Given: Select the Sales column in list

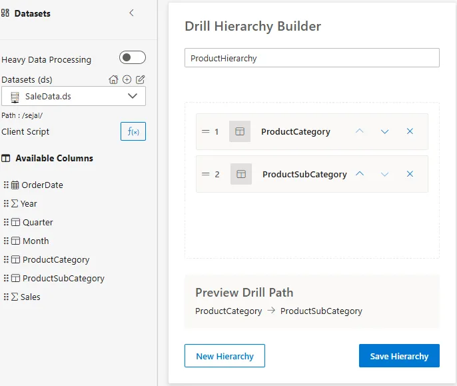Looking at the screenshot, I should 30,297.
